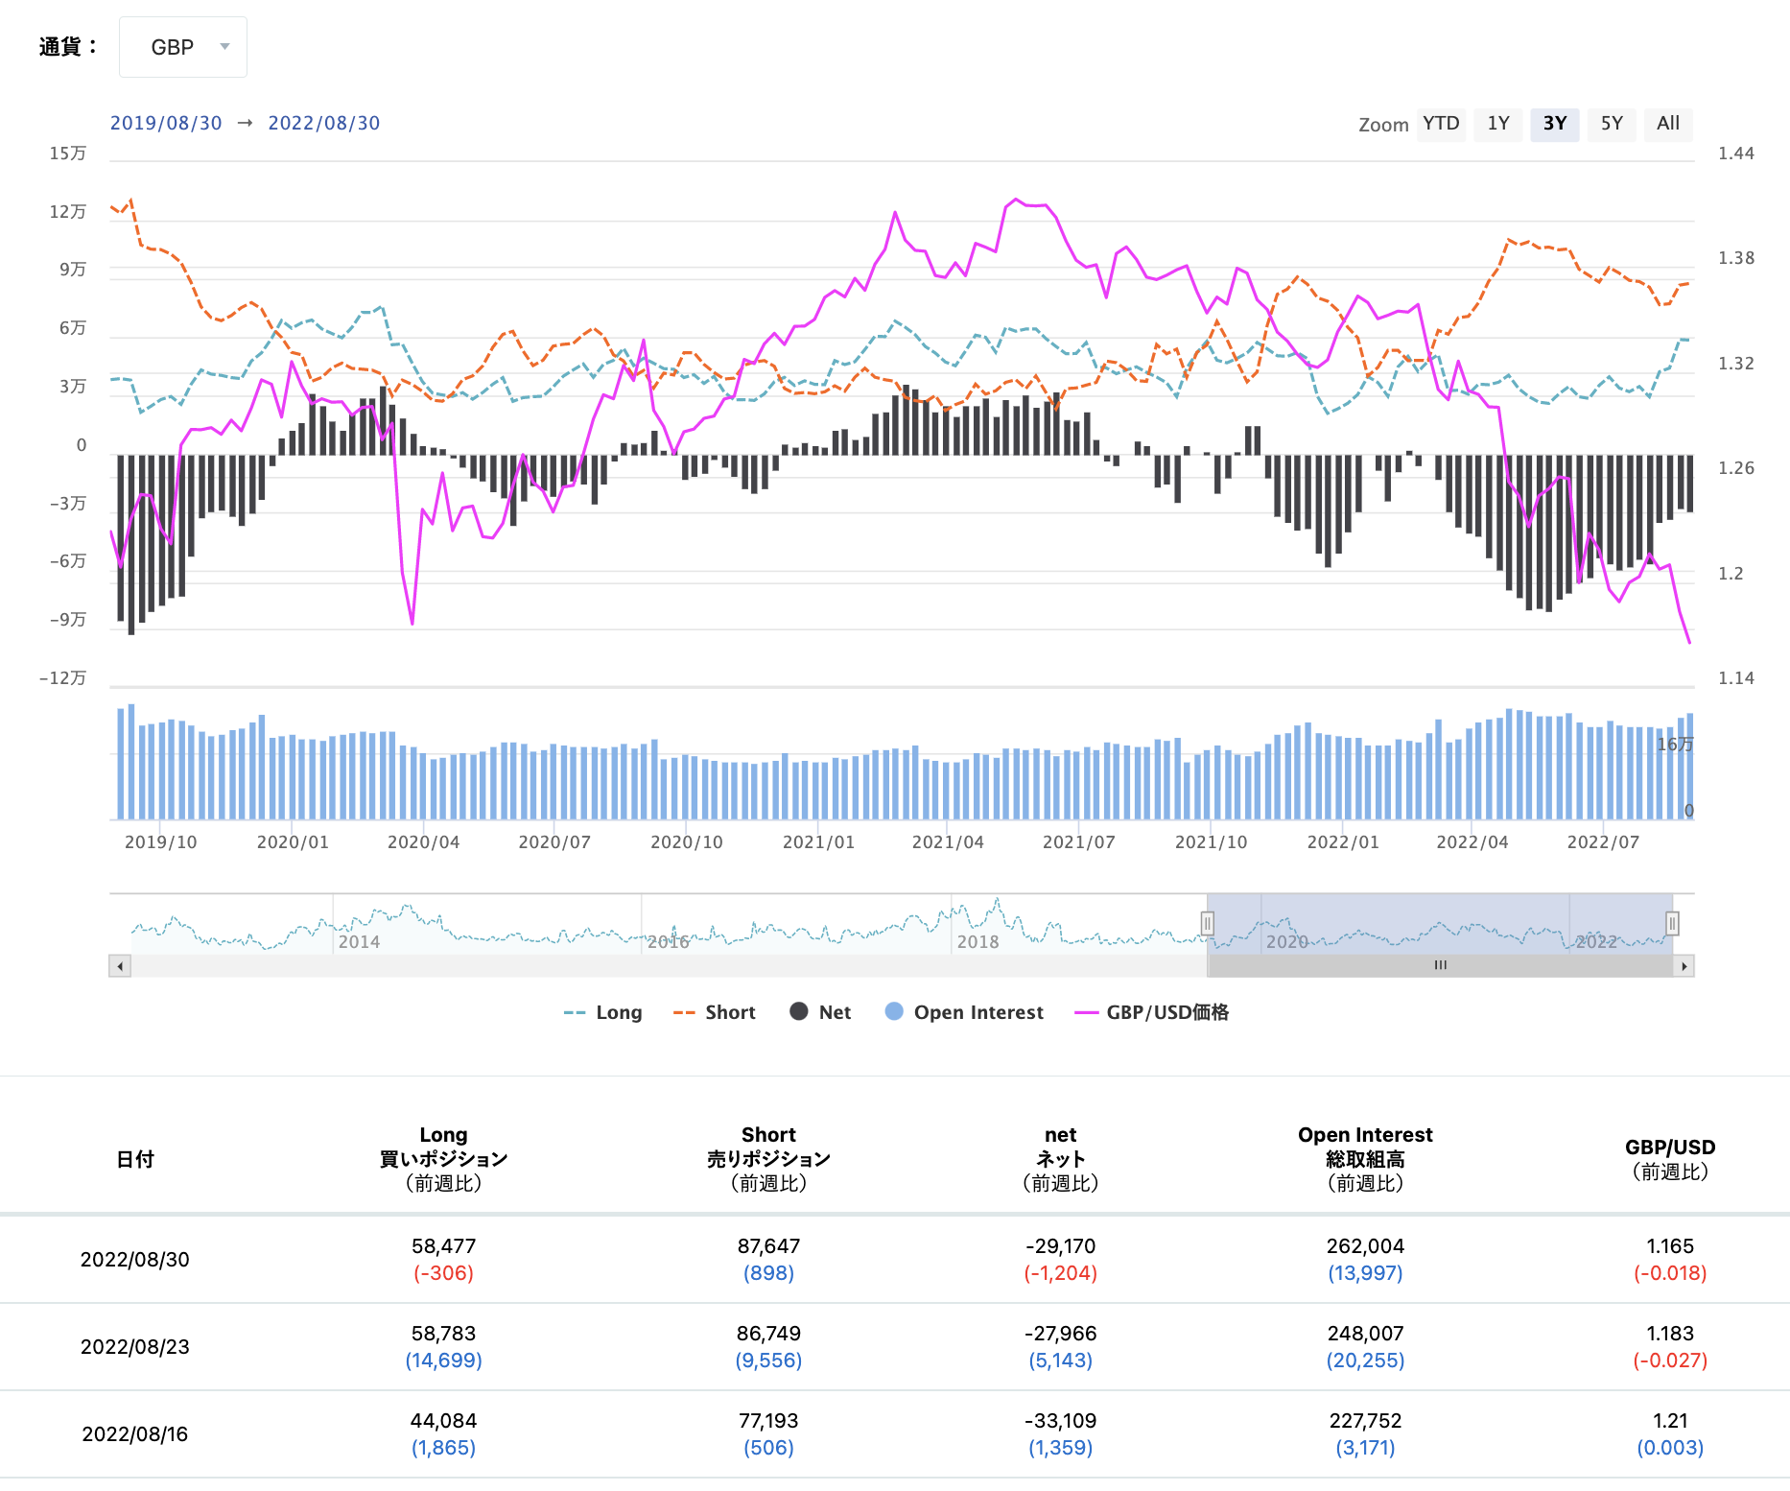Click the 2016 label in navigator

669,942
